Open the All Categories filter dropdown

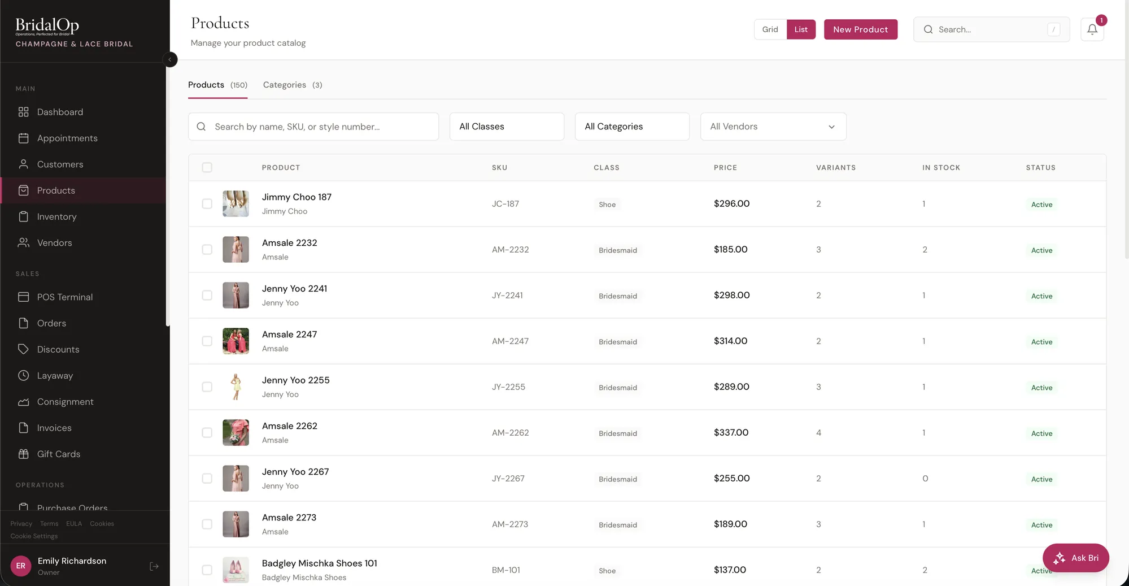pos(631,127)
